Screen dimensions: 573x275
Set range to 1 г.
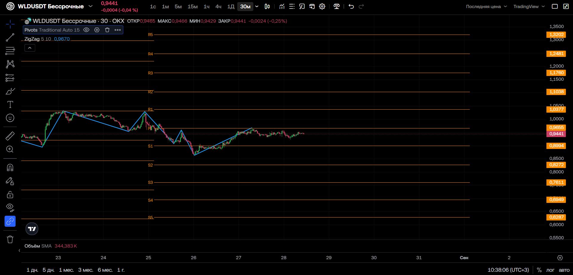click(x=121, y=270)
